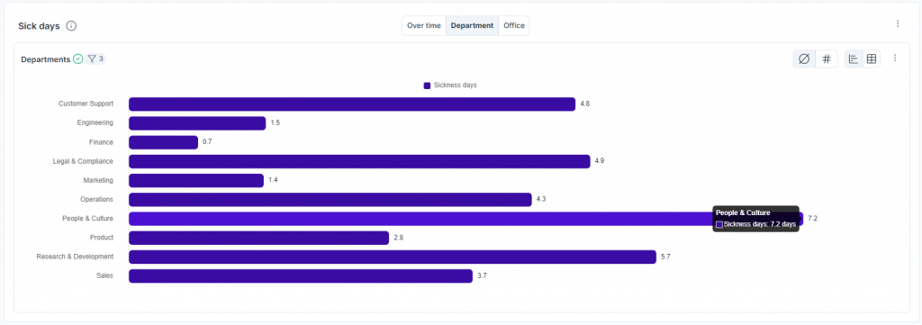Click the 4.9 value label
The image size is (922, 325).
600,161
